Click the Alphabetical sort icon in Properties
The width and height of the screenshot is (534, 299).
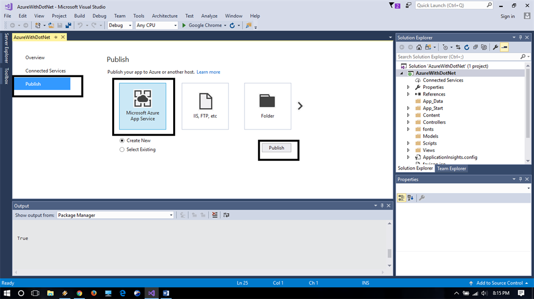410,198
